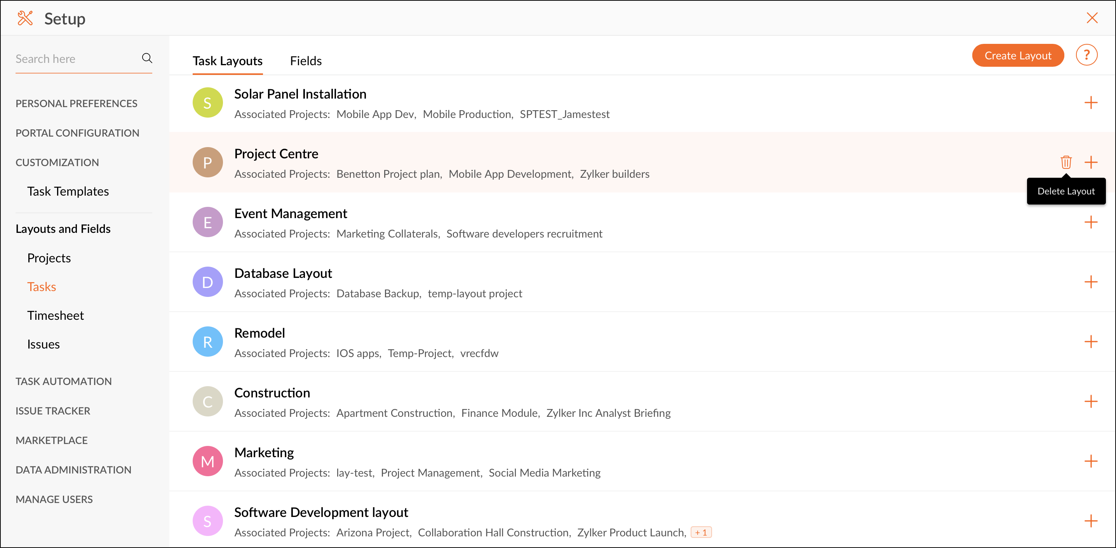Click the Search here input field
This screenshot has width=1116, height=548.
tap(76, 59)
